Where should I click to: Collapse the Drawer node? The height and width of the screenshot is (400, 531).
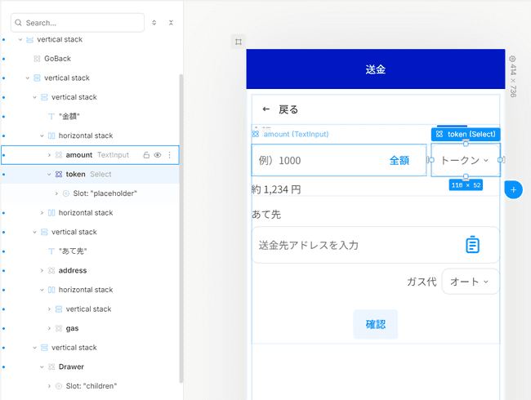coord(42,367)
